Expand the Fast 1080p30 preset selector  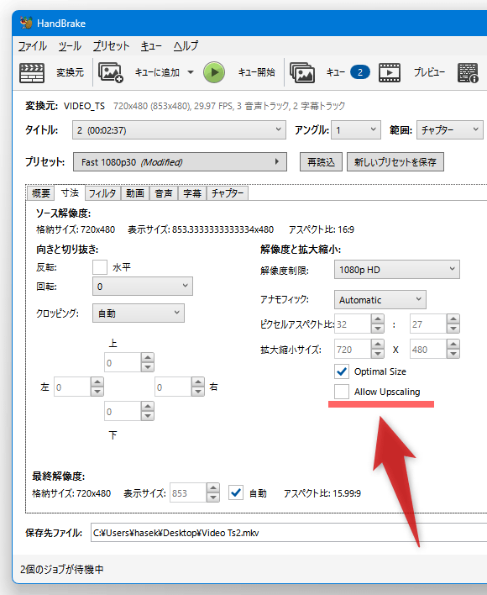click(180, 162)
